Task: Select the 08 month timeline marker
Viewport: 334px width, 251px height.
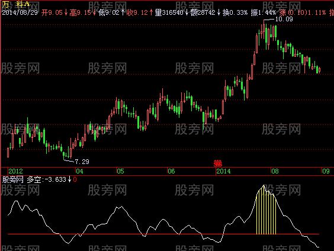Action: [275, 171]
